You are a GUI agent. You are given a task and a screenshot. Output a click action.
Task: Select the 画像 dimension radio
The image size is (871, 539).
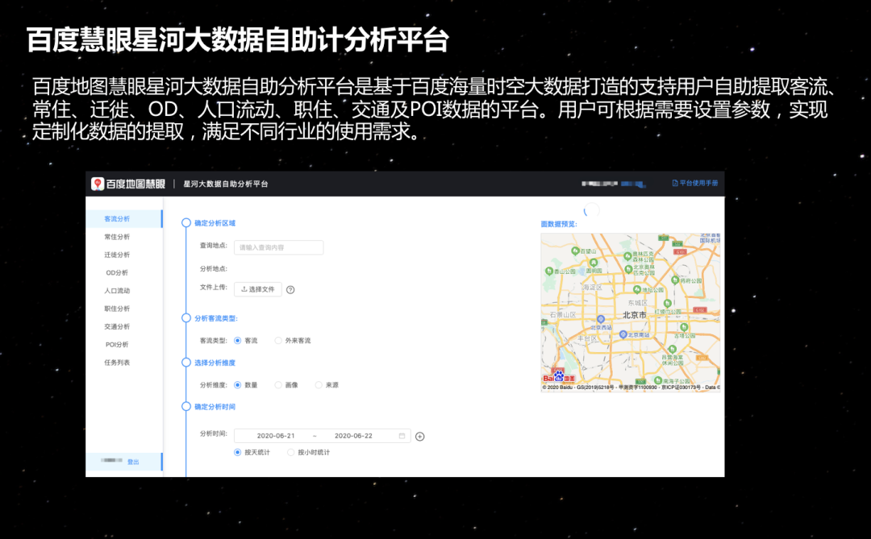[x=278, y=385]
